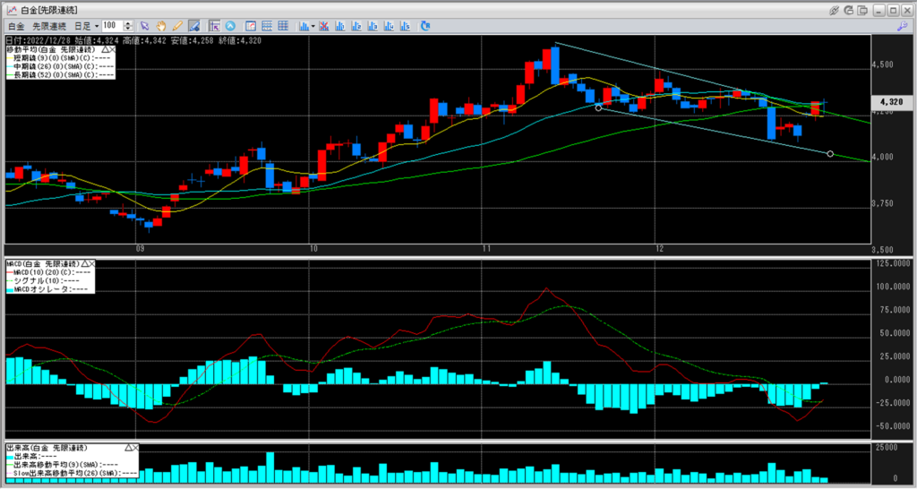Click the wrench settings icon

[x=903, y=26]
